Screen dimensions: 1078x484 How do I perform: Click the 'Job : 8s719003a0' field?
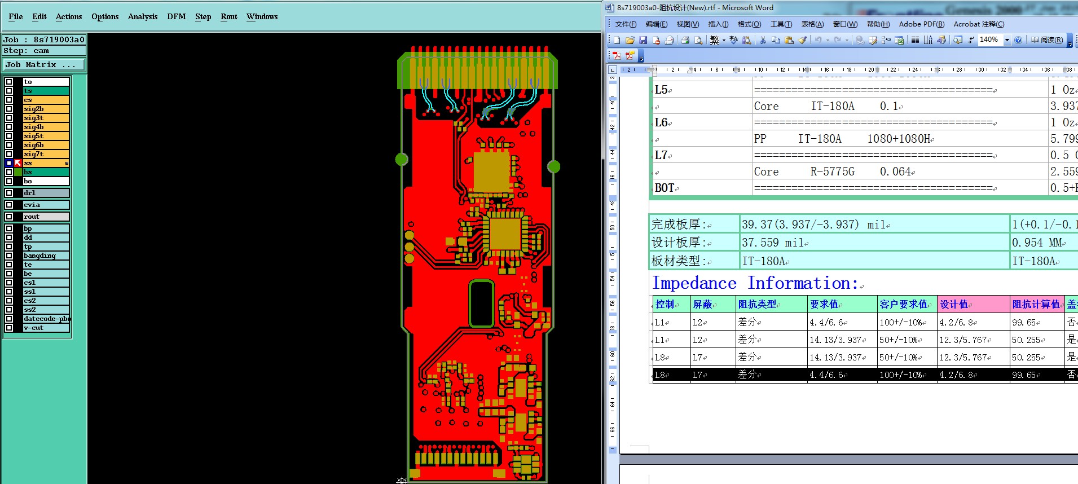pyautogui.click(x=44, y=39)
